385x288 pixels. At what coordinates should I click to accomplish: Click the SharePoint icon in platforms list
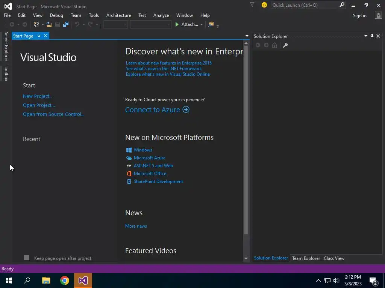point(129,181)
